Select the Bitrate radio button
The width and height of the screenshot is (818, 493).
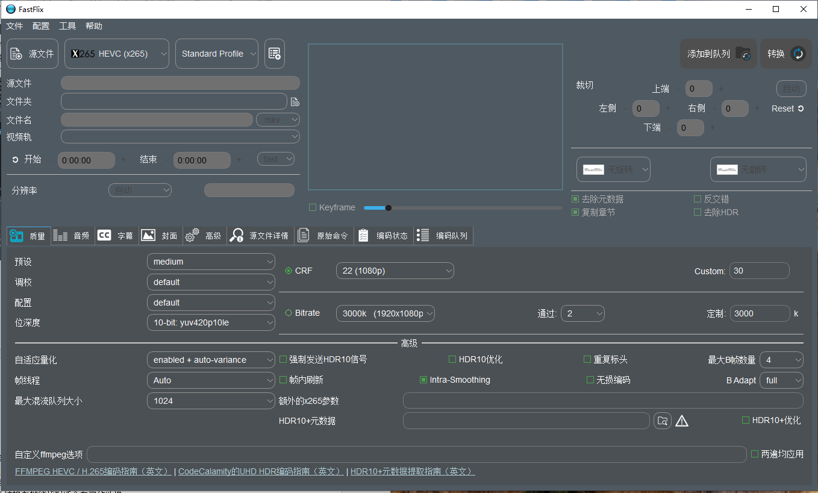(x=289, y=313)
